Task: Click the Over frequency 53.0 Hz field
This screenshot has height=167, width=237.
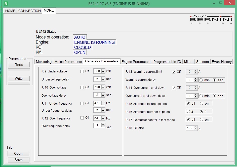Action: click(97, 118)
